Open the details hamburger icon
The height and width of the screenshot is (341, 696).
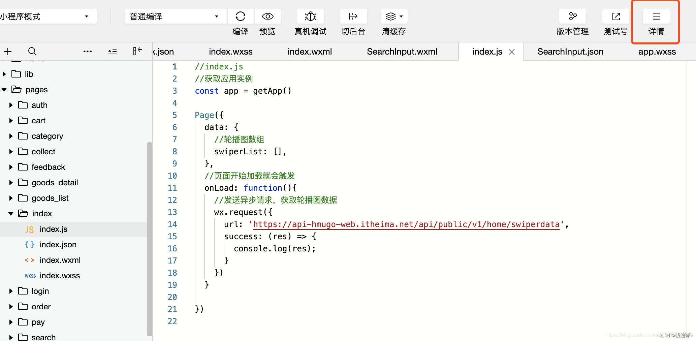656,16
